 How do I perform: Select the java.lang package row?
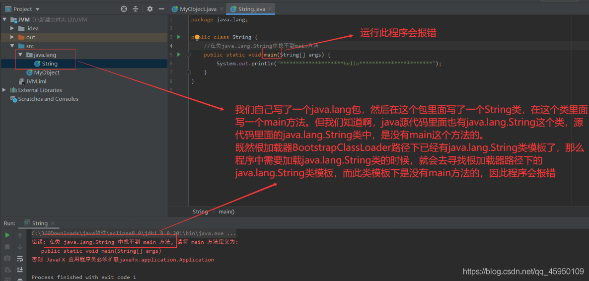point(84,55)
